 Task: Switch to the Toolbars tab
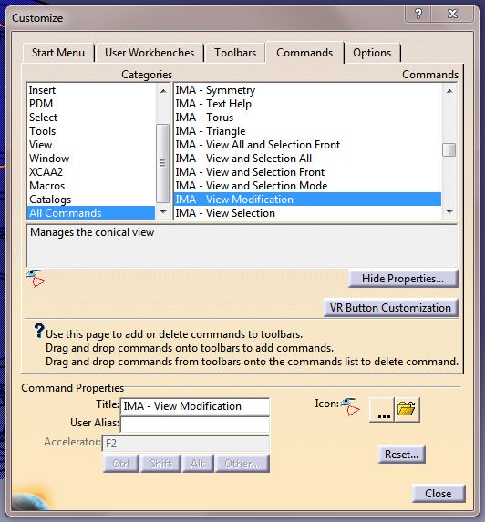pos(235,53)
